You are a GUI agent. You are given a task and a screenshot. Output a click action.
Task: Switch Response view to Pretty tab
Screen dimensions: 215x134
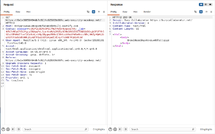point(113,12)
